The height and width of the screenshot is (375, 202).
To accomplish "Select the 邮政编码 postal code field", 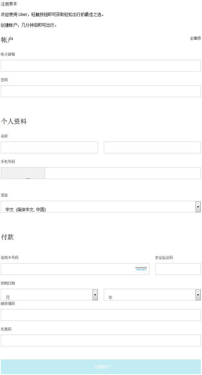I will (x=101, y=315).
